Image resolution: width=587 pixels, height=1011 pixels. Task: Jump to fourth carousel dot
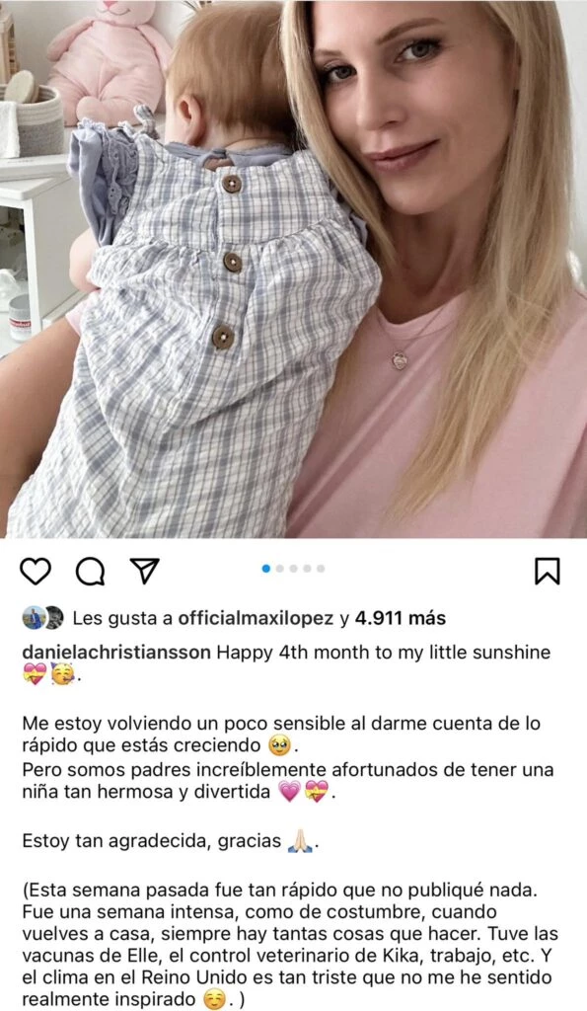pyautogui.click(x=307, y=569)
